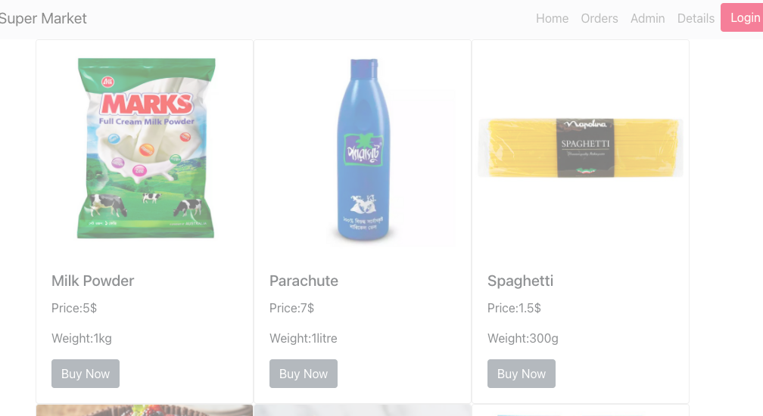Go to the Orders page
763x416 pixels.
pyautogui.click(x=599, y=18)
